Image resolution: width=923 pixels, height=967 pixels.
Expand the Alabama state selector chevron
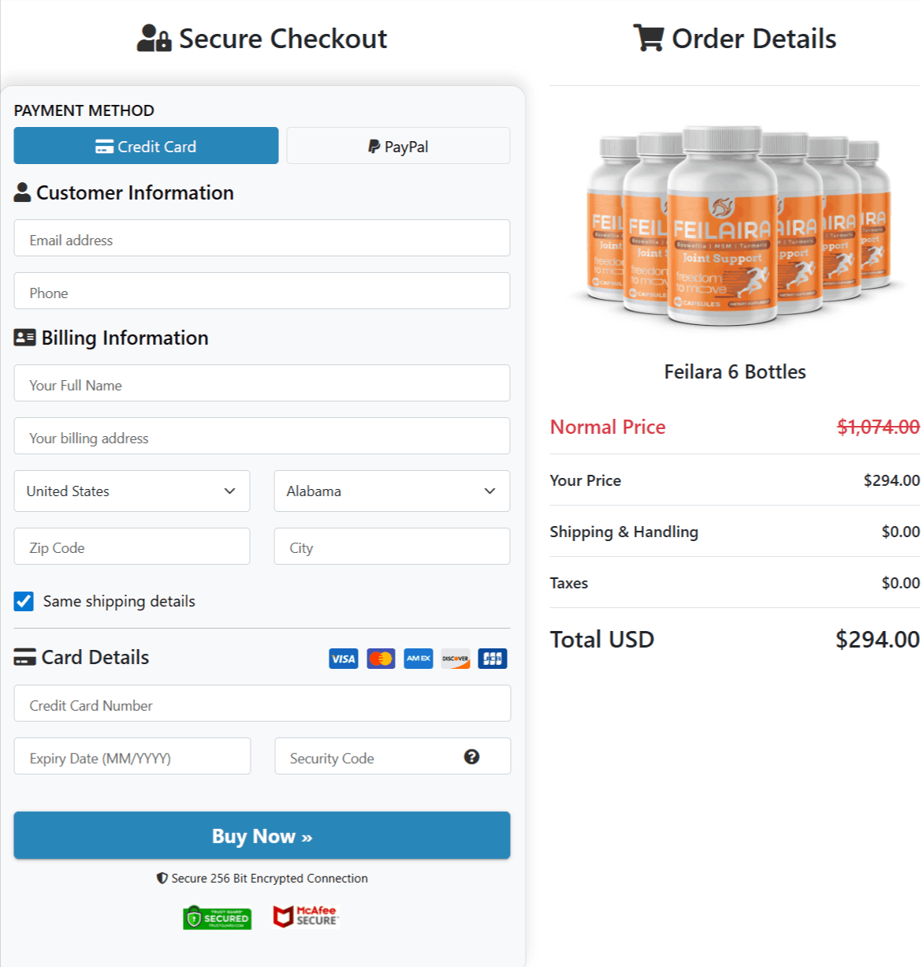[489, 491]
